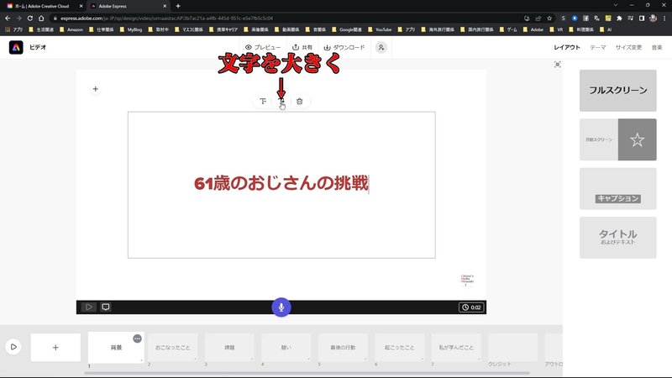This screenshot has width=672, height=378.
Task: Open the speaker notes icon
Action: point(106,307)
